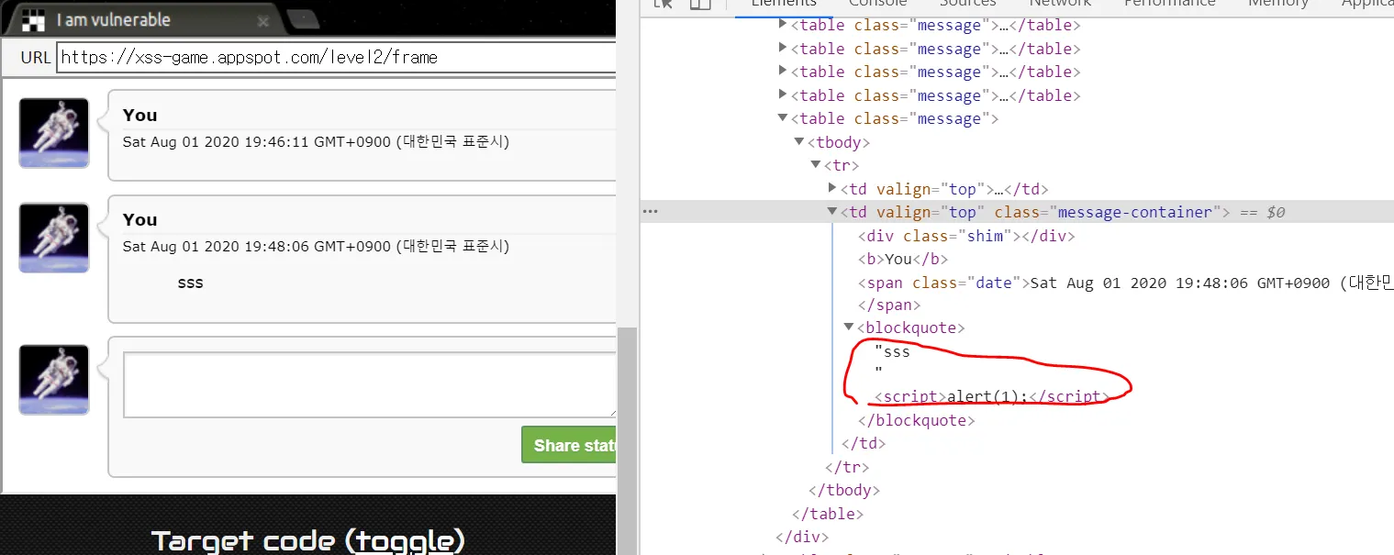The image size is (1394, 555).
Task: Collapse the expanded table class="message" node
Action: (783, 118)
